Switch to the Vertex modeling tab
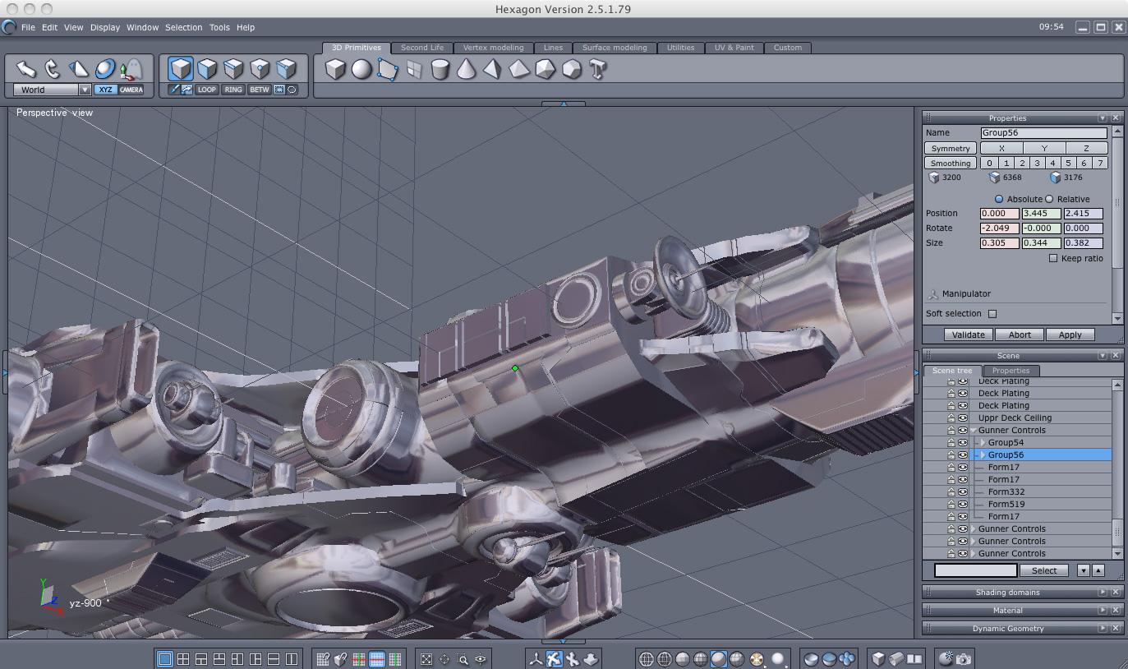Screen dimensions: 1128x669 [x=493, y=48]
